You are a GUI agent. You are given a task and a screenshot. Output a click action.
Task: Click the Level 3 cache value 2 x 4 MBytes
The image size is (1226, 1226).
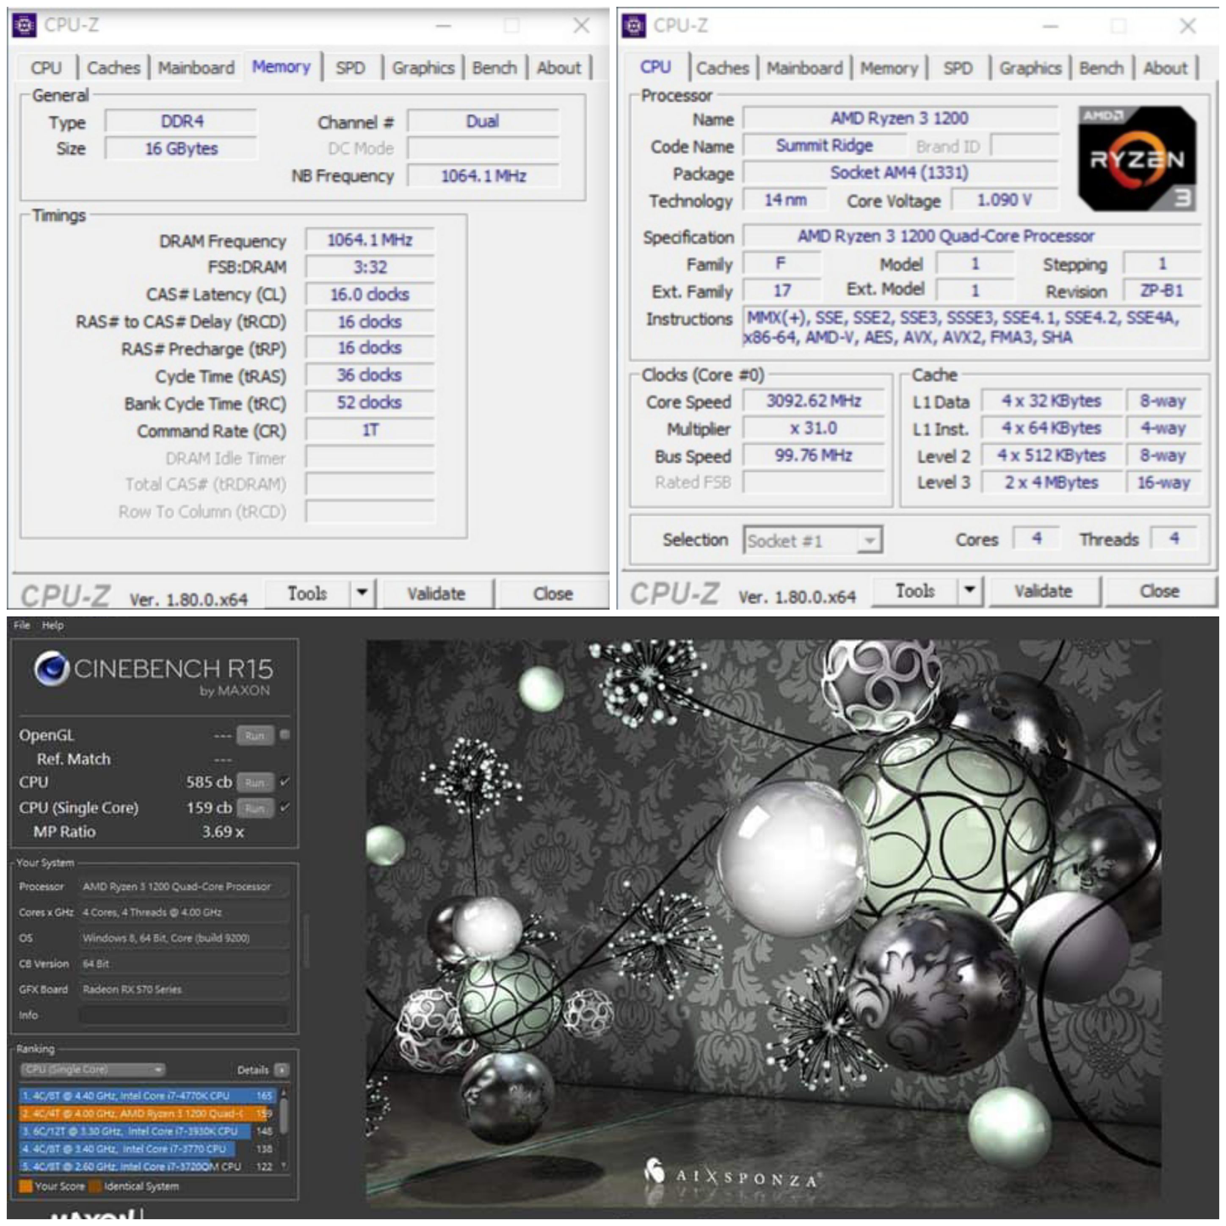(x=1052, y=482)
